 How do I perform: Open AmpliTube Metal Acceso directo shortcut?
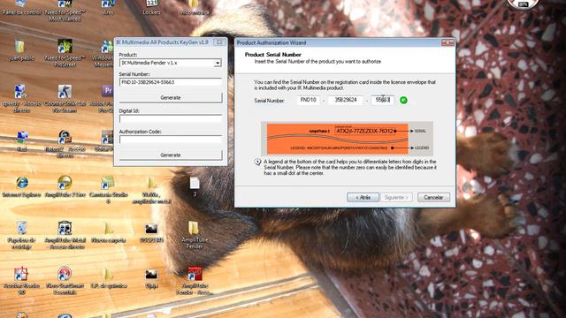(65, 228)
